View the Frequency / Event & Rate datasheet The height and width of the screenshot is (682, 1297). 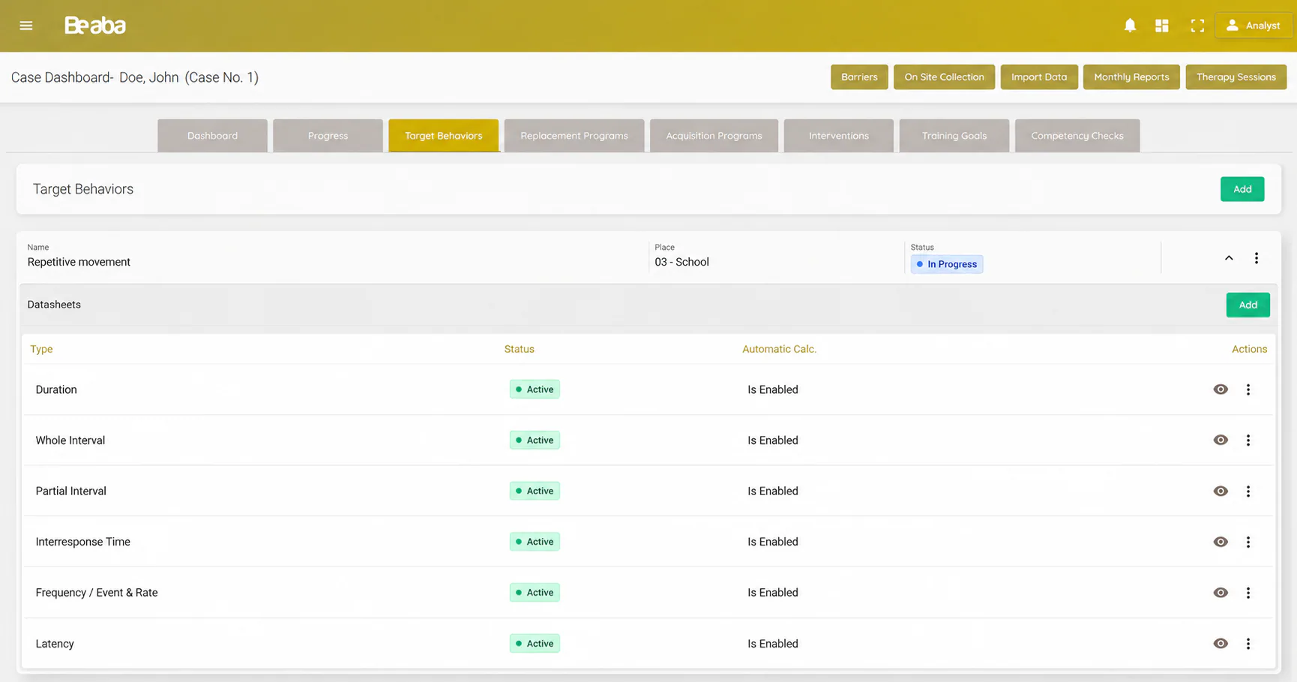[1221, 593]
